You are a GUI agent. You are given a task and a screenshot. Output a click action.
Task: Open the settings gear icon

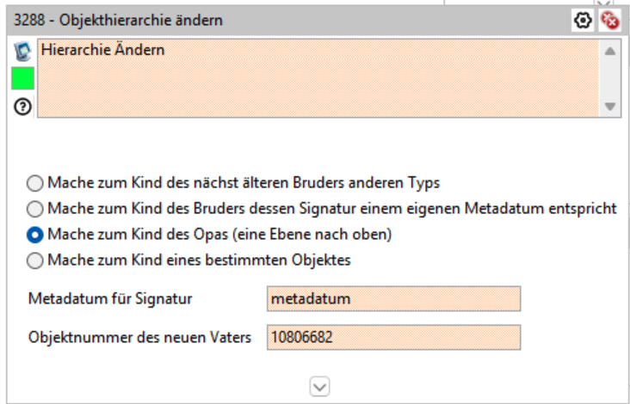[584, 19]
